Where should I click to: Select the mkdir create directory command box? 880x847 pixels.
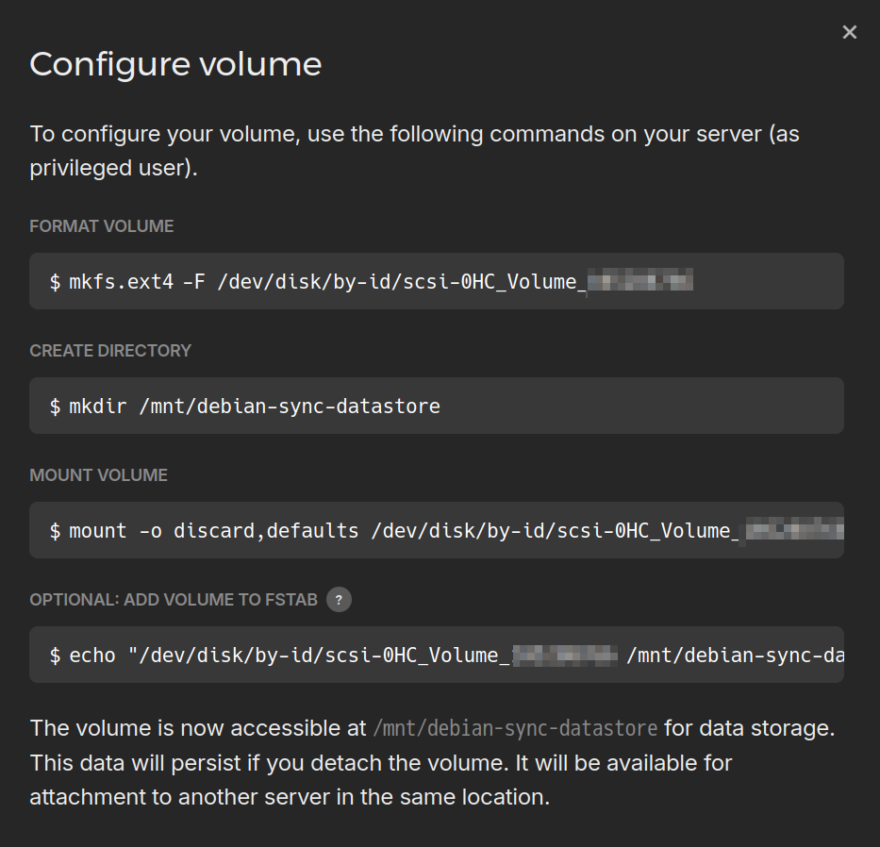click(x=436, y=406)
